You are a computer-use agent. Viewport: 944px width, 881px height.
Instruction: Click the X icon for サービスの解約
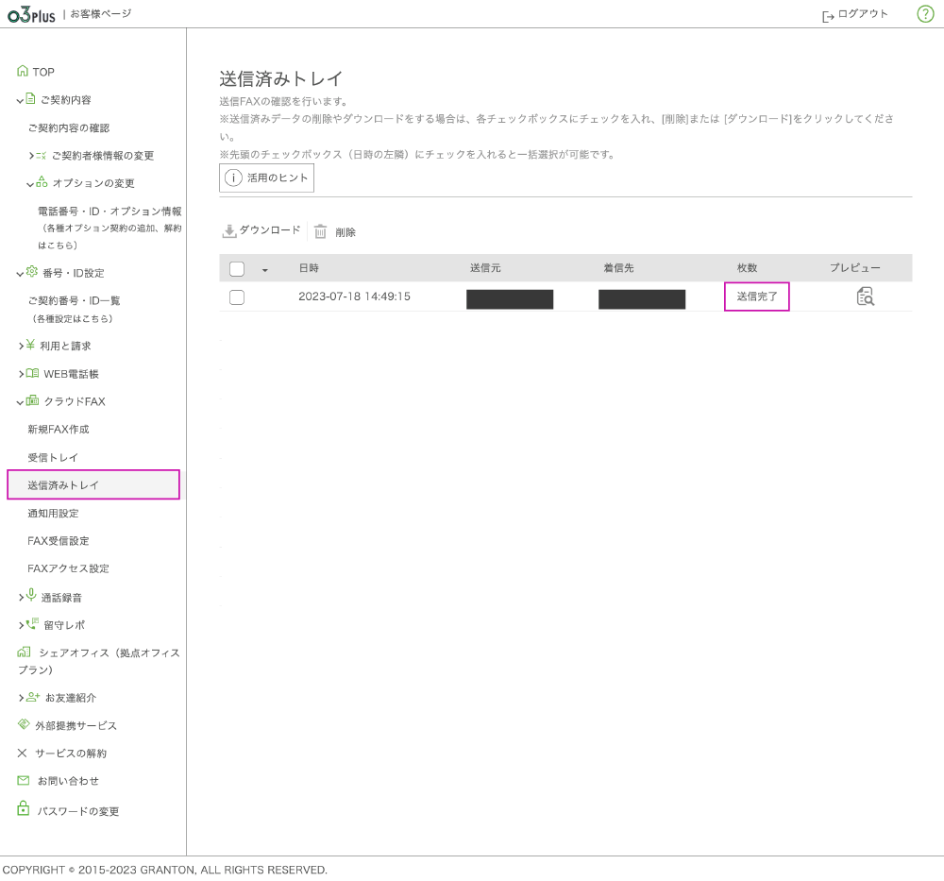click(23, 753)
